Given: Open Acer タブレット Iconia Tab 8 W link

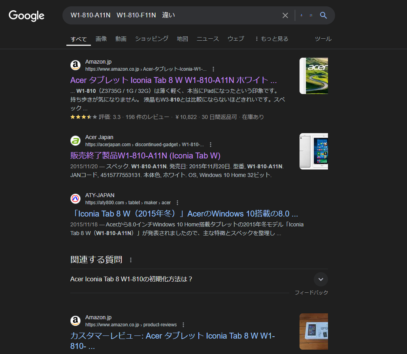Looking at the screenshot, I should (173, 80).
